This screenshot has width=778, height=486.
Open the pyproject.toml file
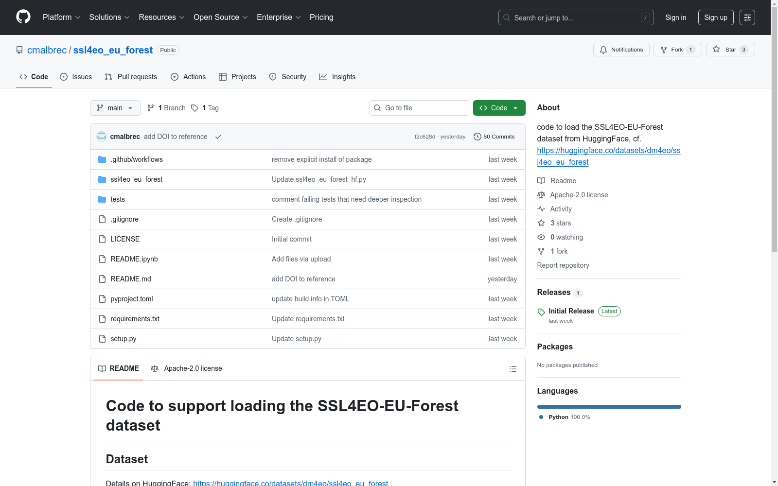coord(132,299)
